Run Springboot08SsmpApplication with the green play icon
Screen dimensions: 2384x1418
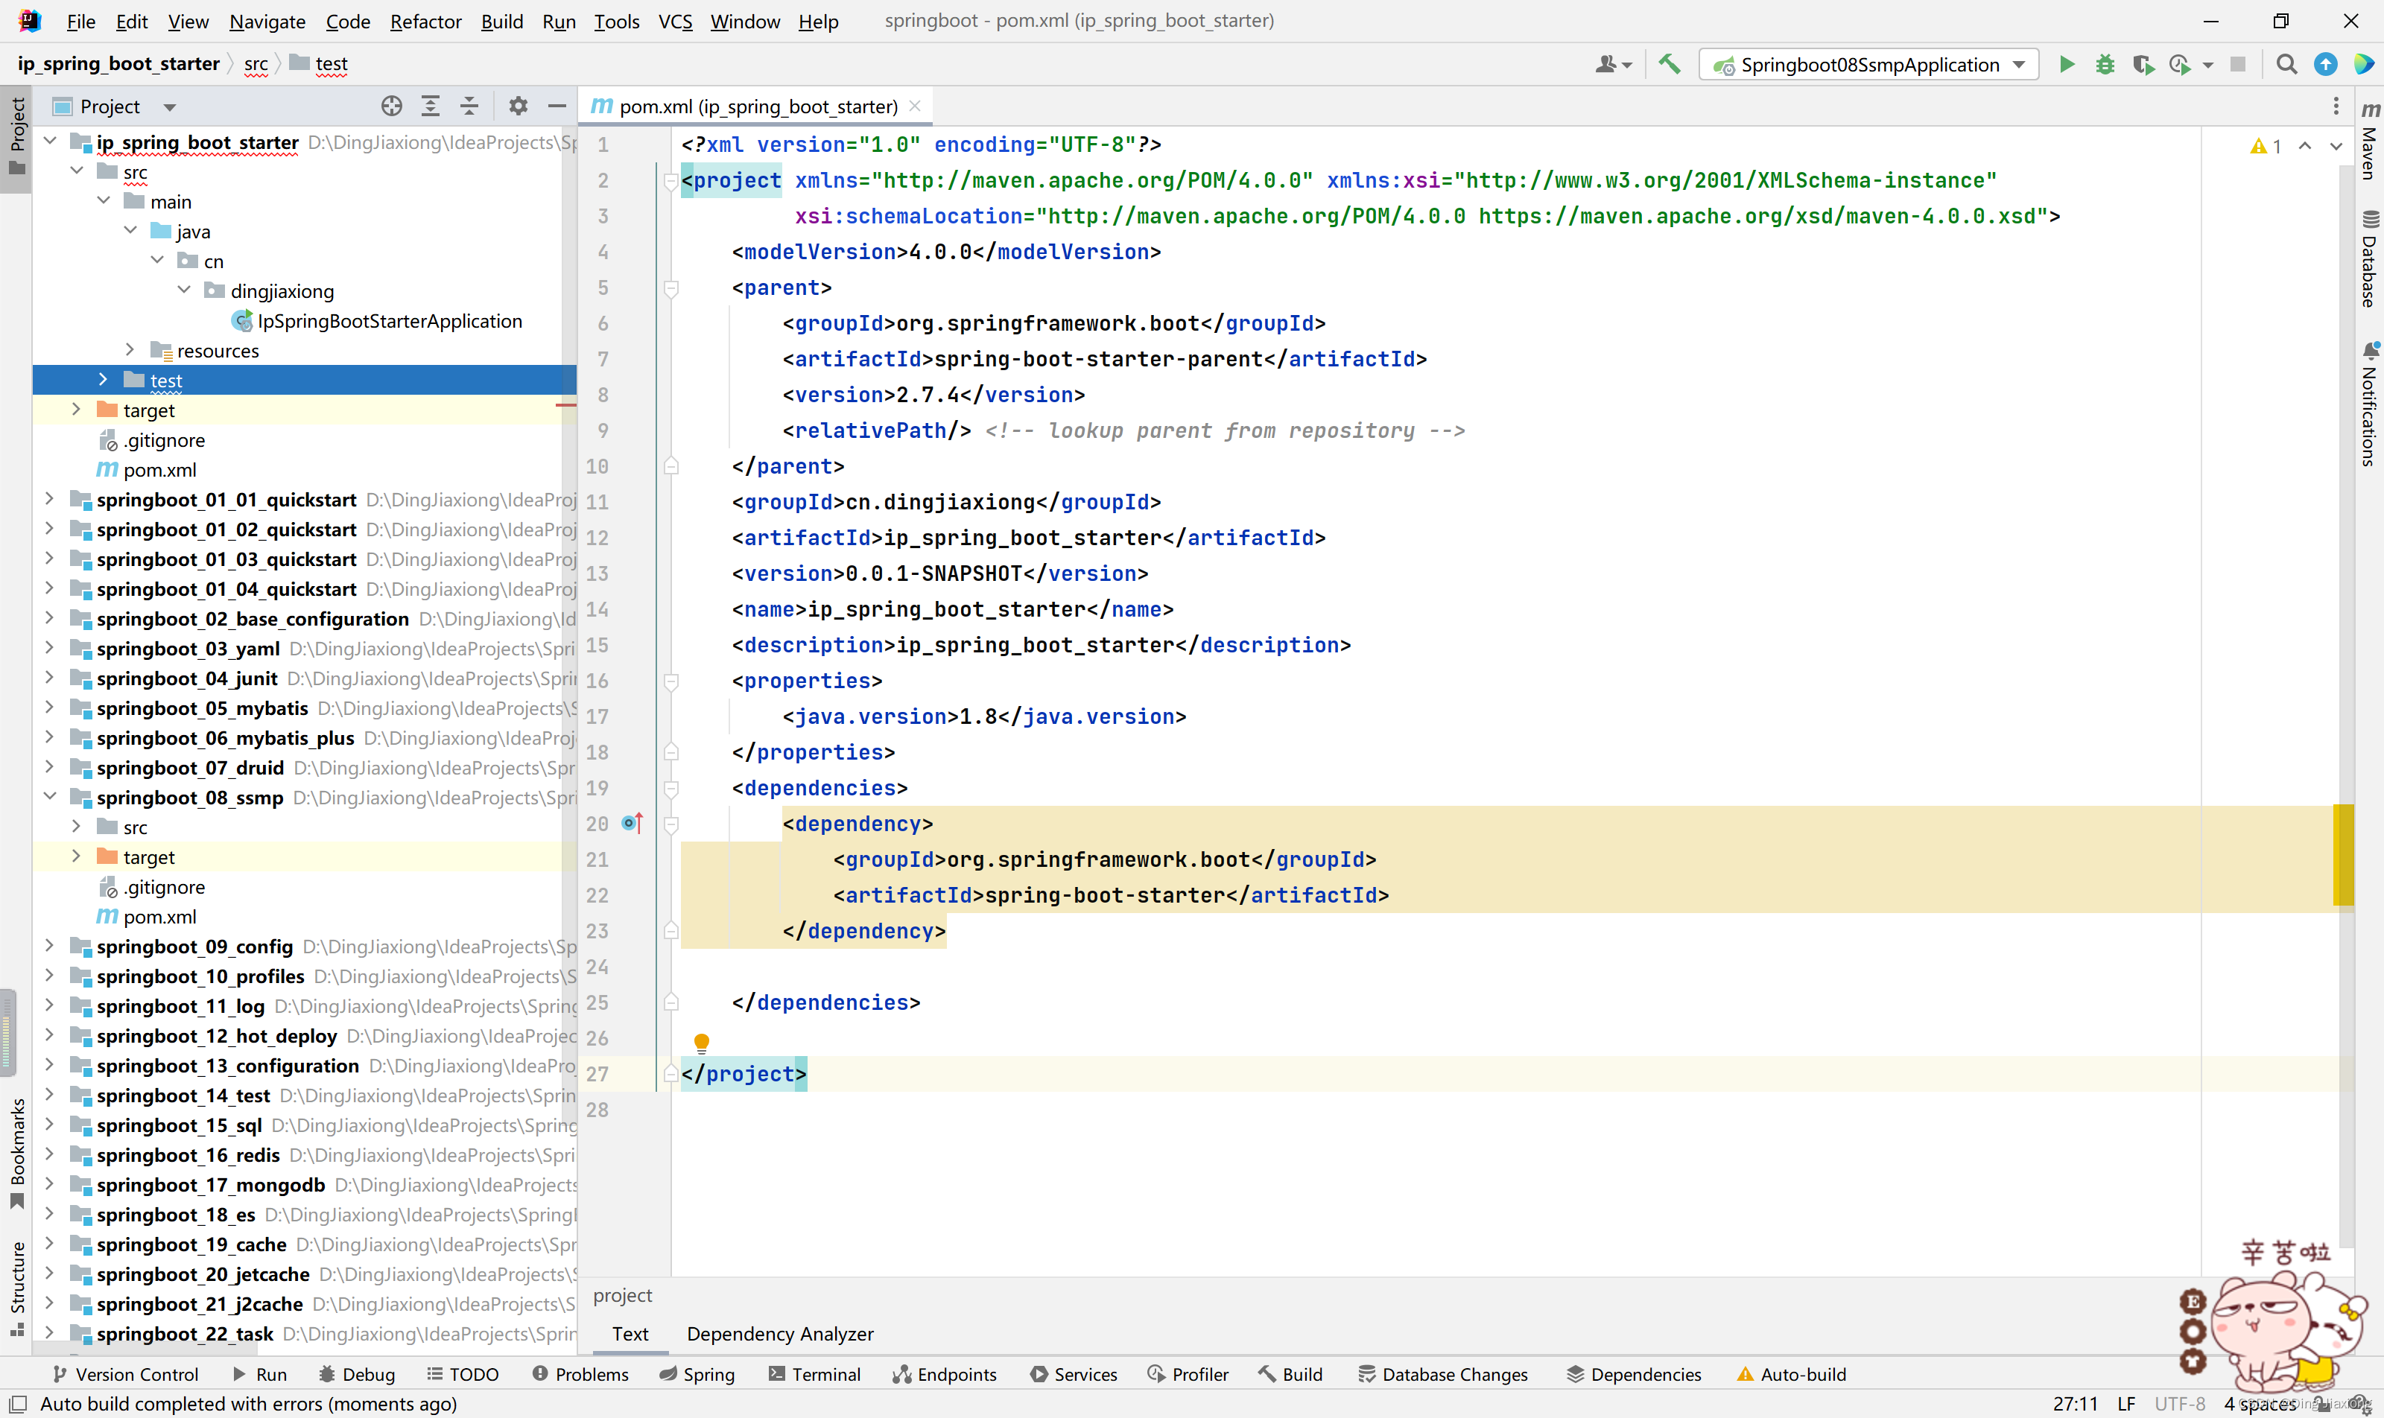(x=2067, y=64)
